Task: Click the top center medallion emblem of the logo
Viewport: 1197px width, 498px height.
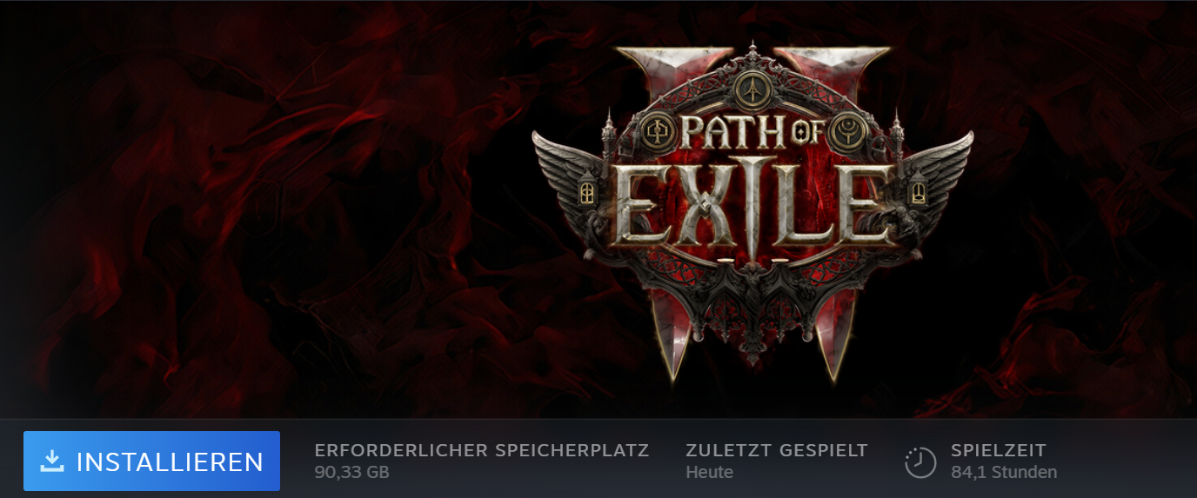Action: pyautogui.click(x=752, y=88)
